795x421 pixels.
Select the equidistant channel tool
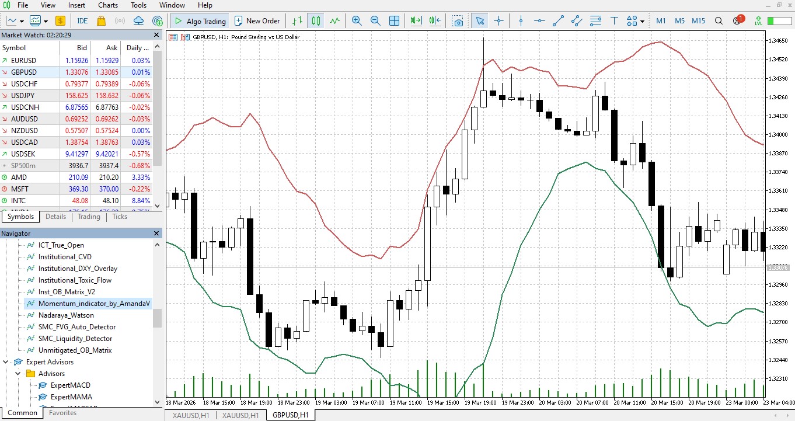point(577,21)
